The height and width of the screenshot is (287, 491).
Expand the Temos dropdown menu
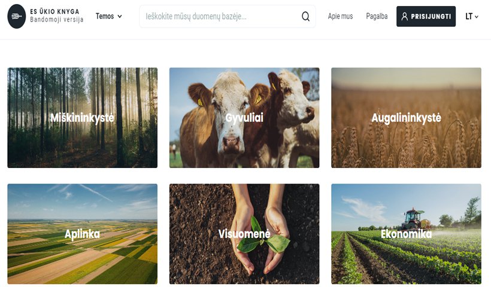click(108, 16)
